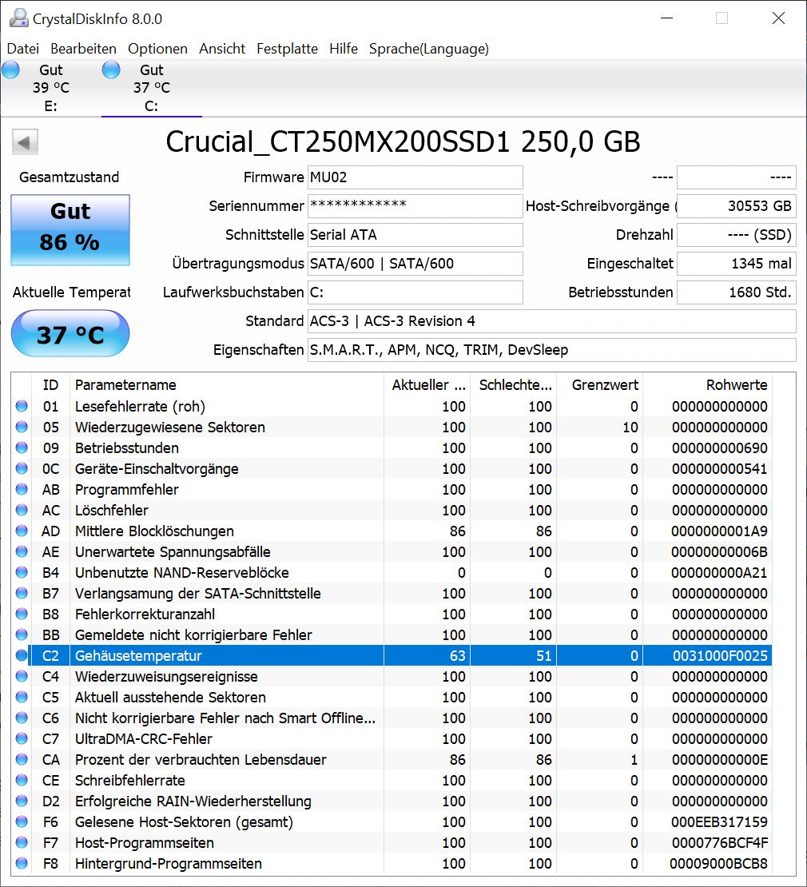
Task: Click status dot of Erfolgreiche RAIN-Wiederherstellung row
Action: tap(22, 801)
